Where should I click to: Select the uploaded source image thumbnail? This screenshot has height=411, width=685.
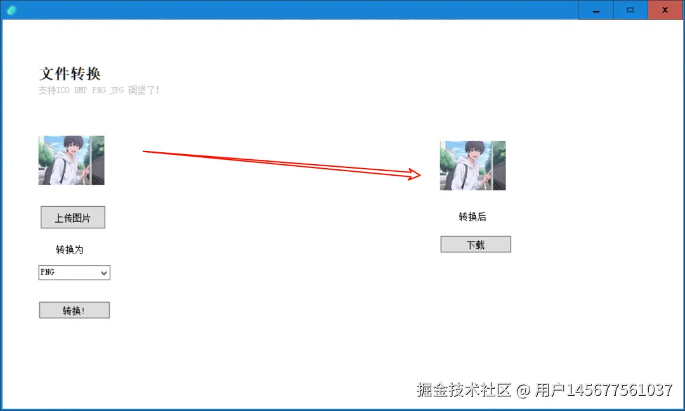(71, 160)
